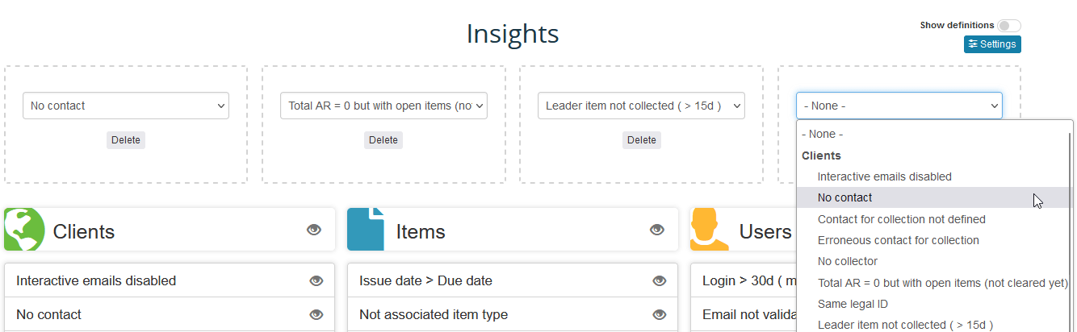
Task: Open the Settings button
Action: tap(992, 44)
